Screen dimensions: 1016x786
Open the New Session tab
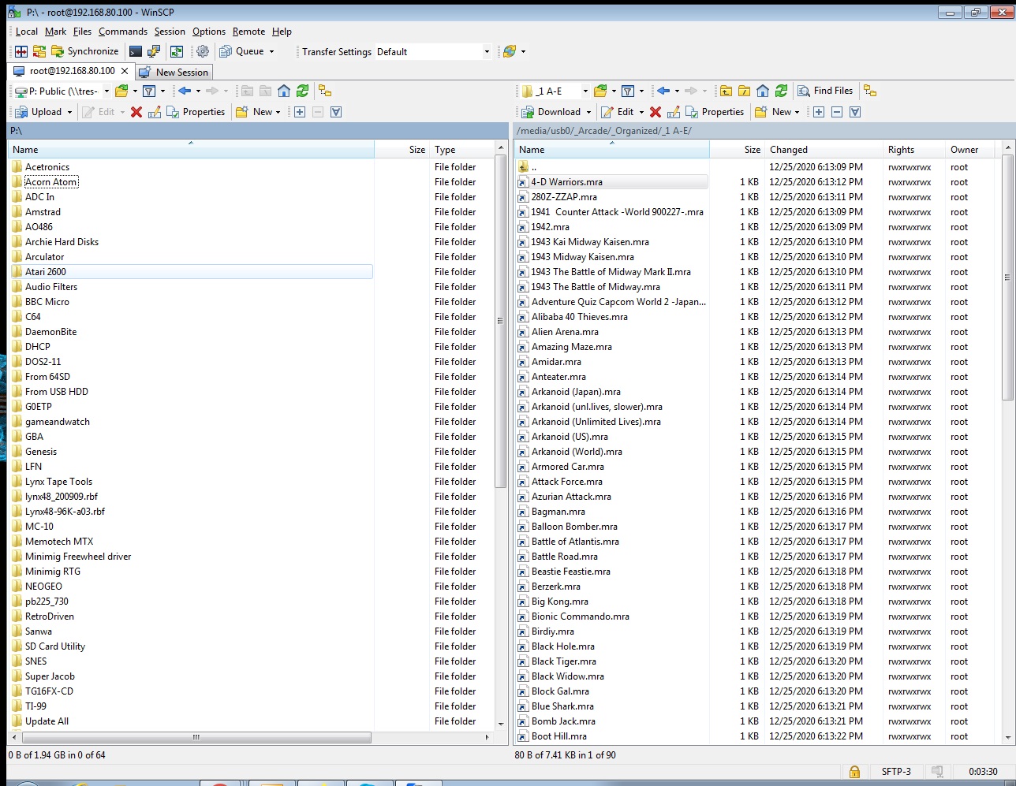point(174,72)
